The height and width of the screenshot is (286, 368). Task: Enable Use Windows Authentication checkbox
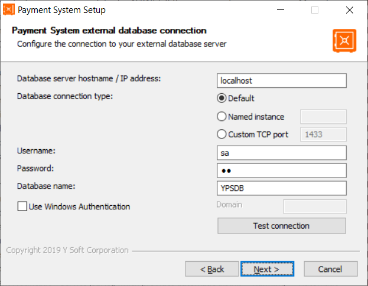coord(22,206)
